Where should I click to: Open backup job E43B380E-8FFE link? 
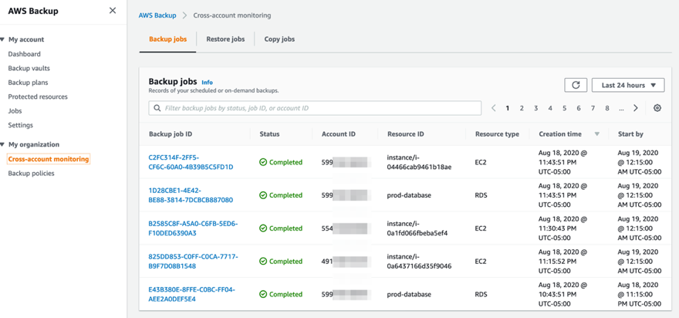point(192,294)
